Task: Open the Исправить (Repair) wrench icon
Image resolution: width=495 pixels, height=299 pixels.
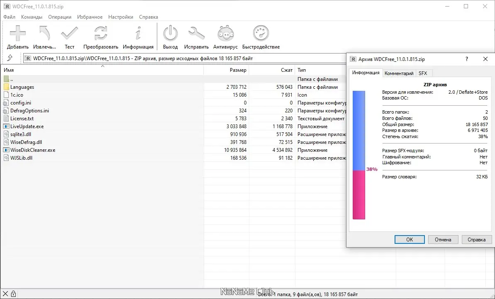Action: point(196,33)
